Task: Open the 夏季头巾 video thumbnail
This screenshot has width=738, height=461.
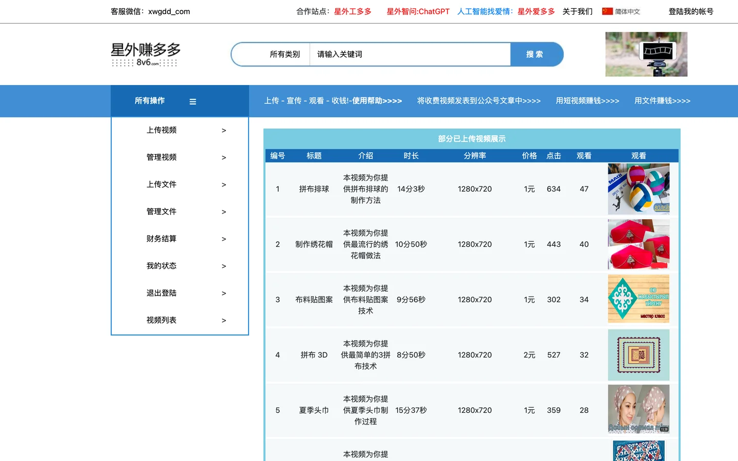Action: [639, 409]
